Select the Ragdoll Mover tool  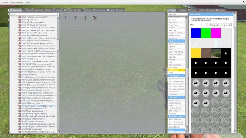pyautogui.click(x=176, y=35)
